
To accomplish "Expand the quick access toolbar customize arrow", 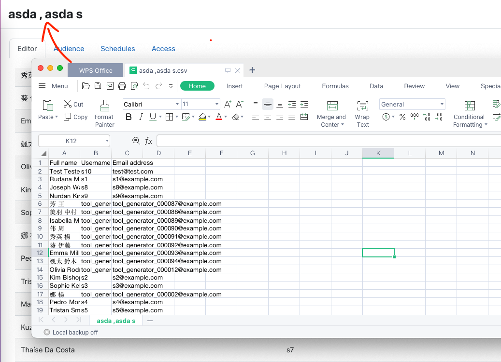I will click(x=171, y=86).
